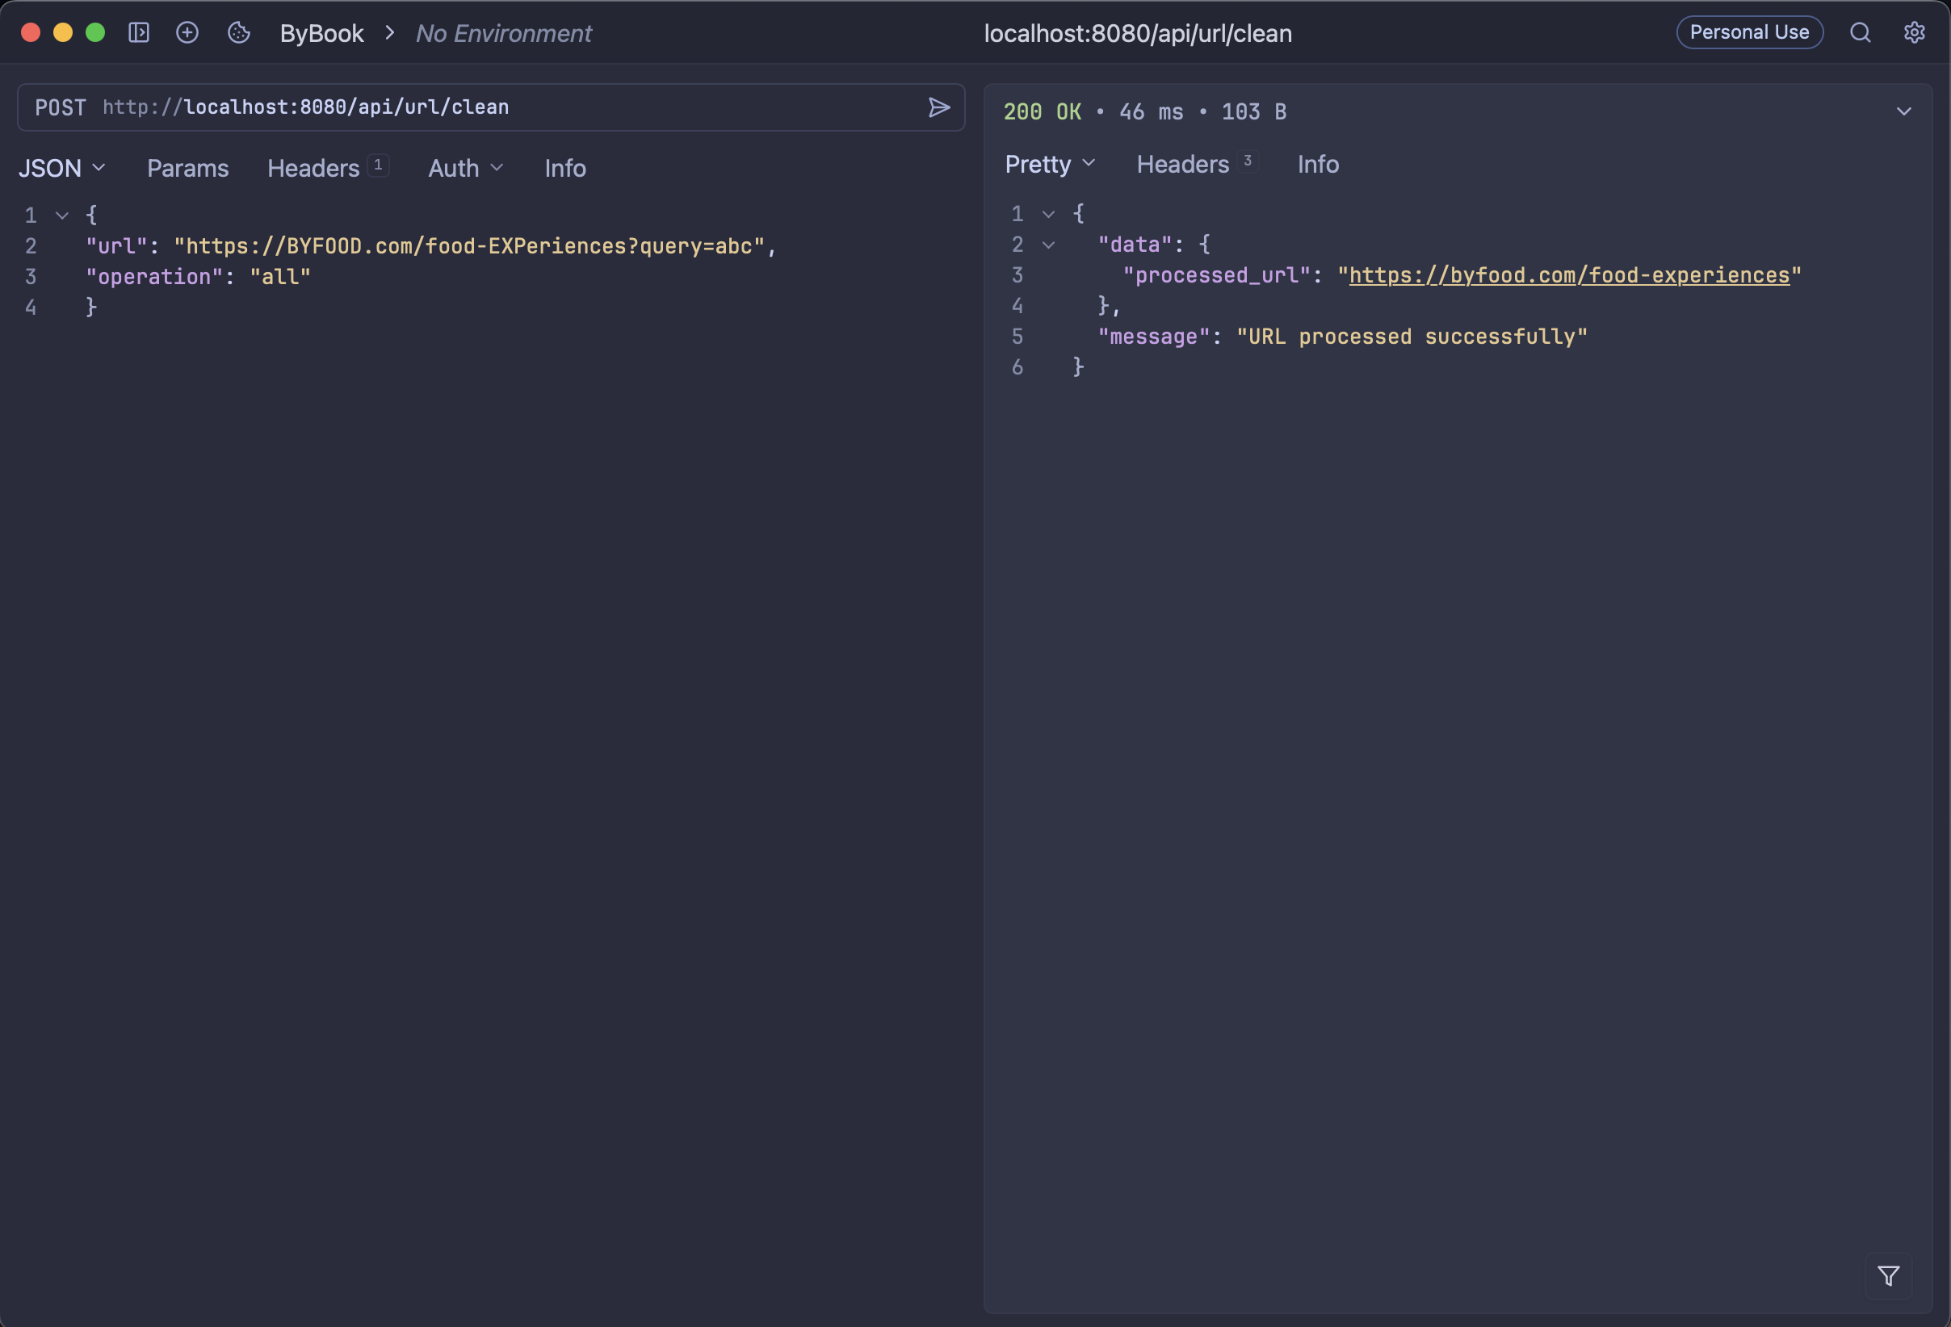
Task: Open the cookies icon in title bar
Action: pyautogui.click(x=239, y=33)
